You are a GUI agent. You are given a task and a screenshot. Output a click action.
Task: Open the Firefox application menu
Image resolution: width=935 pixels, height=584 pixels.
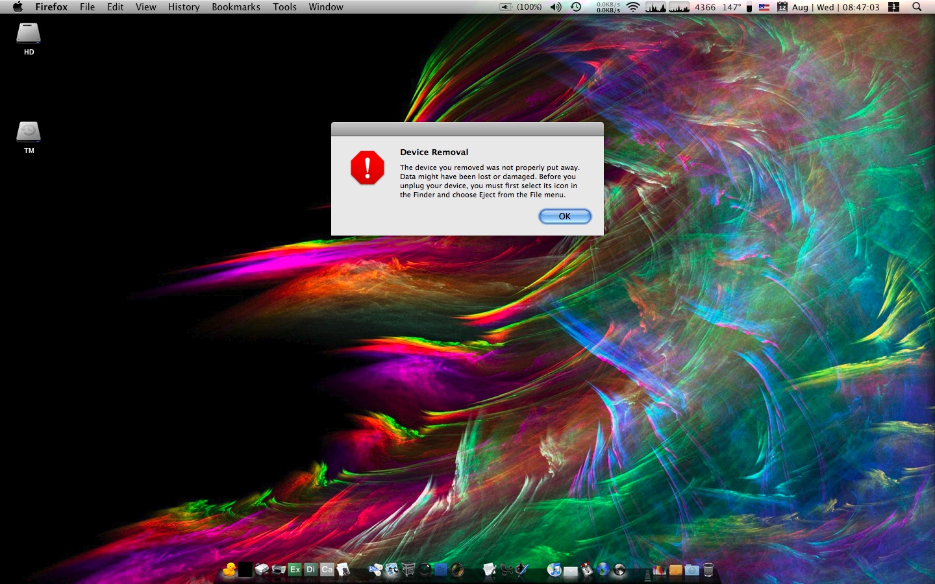pos(51,7)
